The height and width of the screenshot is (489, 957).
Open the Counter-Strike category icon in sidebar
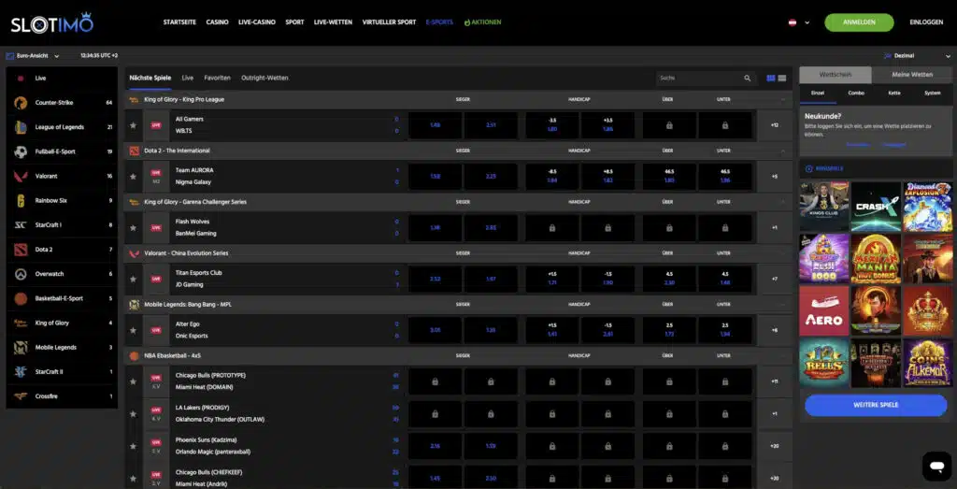(x=21, y=103)
